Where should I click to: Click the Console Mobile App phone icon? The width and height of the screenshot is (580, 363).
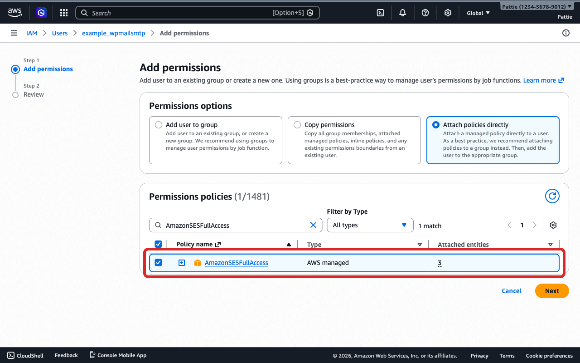pos(92,355)
